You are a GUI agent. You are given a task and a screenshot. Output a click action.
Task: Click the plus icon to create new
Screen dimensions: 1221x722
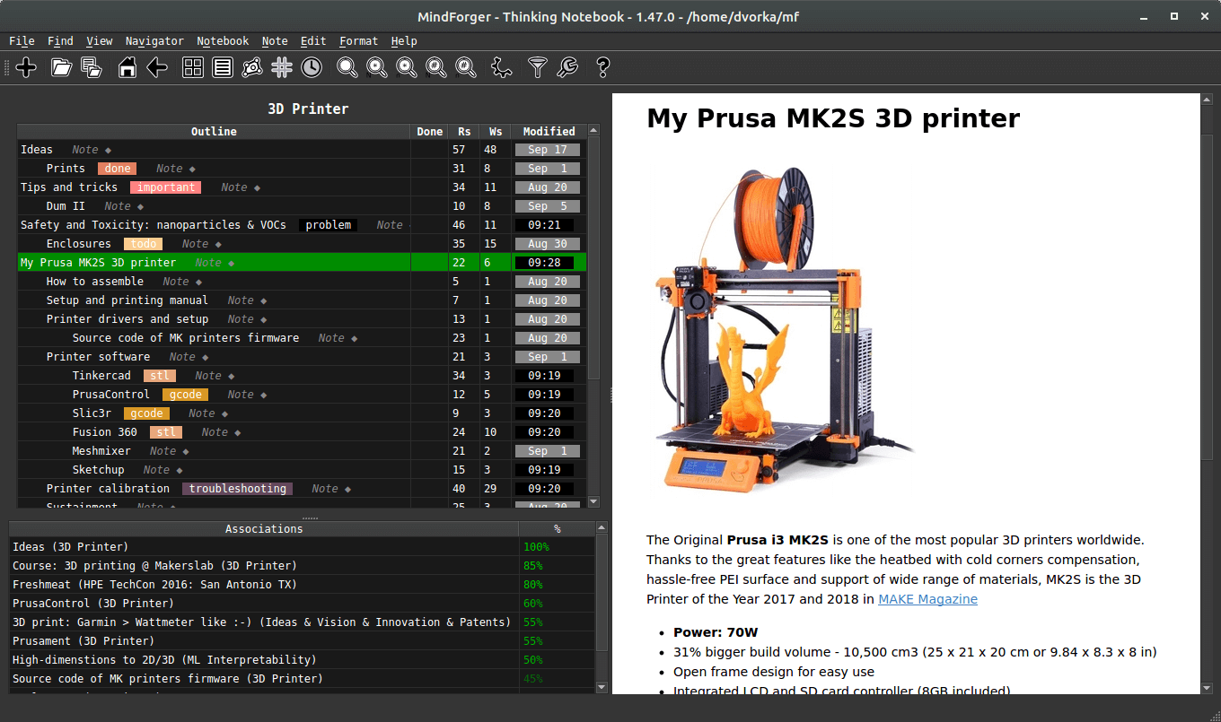pyautogui.click(x=26, y=67)
